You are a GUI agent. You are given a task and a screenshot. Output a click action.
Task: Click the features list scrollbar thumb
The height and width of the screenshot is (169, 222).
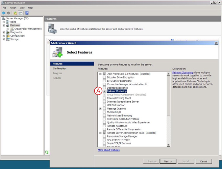(x=168, y=96)
